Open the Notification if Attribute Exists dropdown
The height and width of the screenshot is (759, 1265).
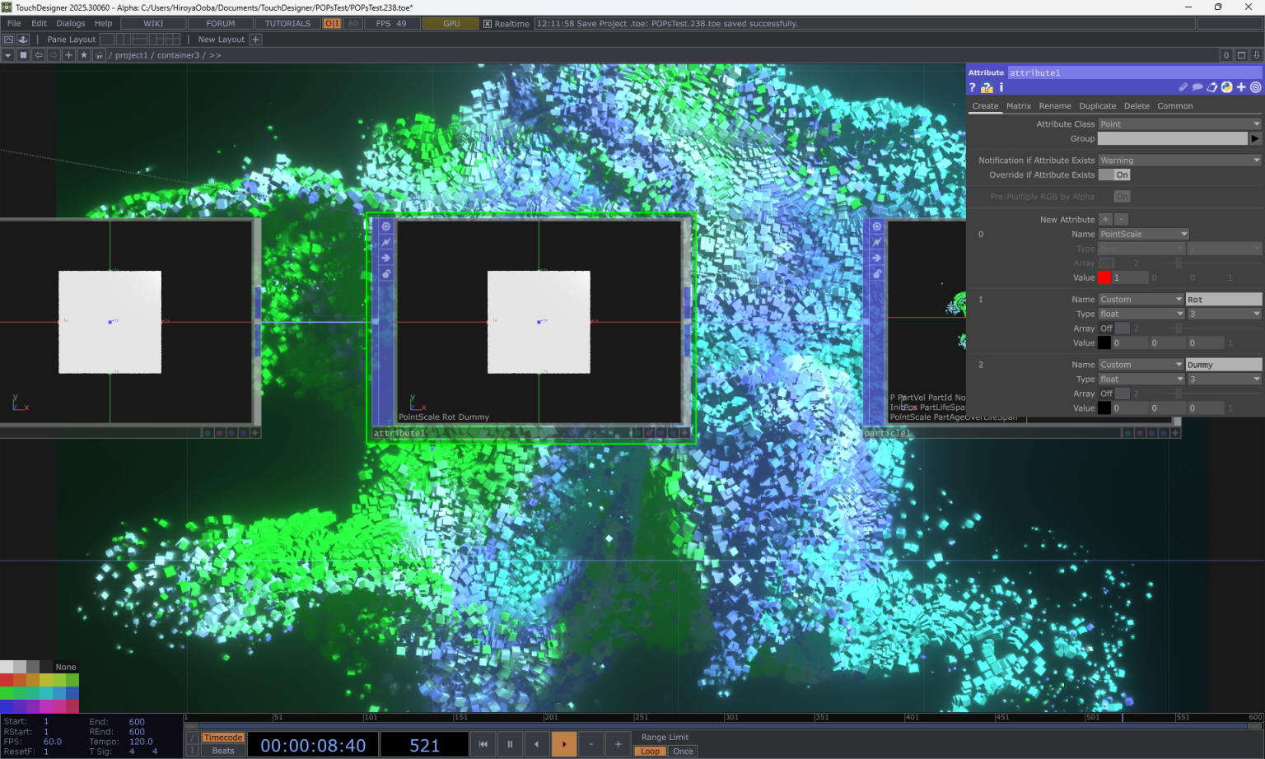pos(1178,160)
